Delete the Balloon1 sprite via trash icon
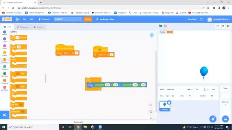Image resolution: width=232 pixels, height=130 pixels. [x=169, y=103]
